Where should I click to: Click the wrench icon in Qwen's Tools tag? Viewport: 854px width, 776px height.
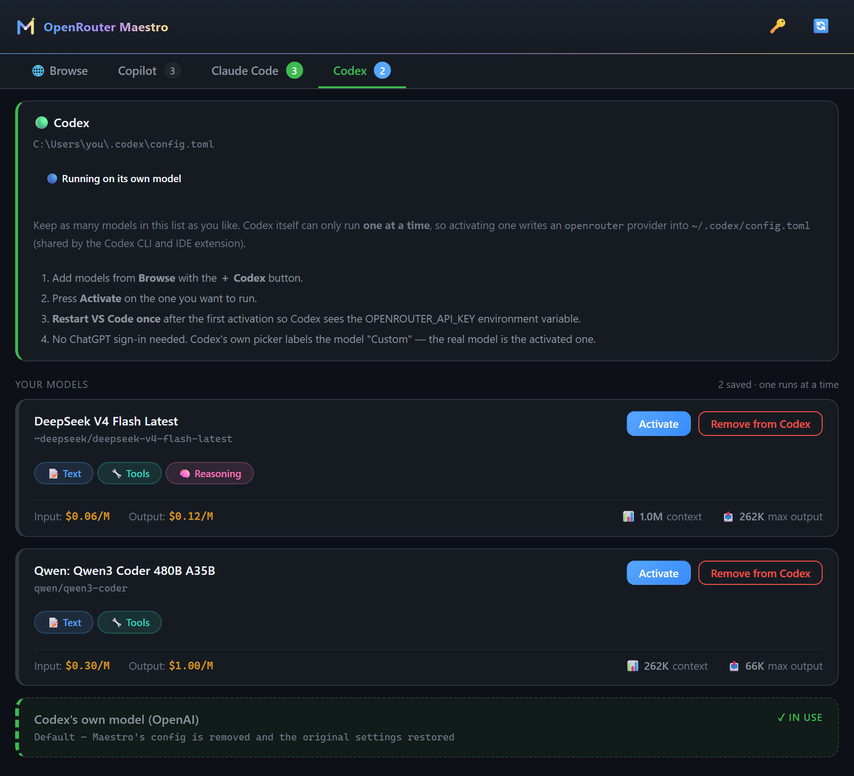pyautogui.click(x=117, y=622)
